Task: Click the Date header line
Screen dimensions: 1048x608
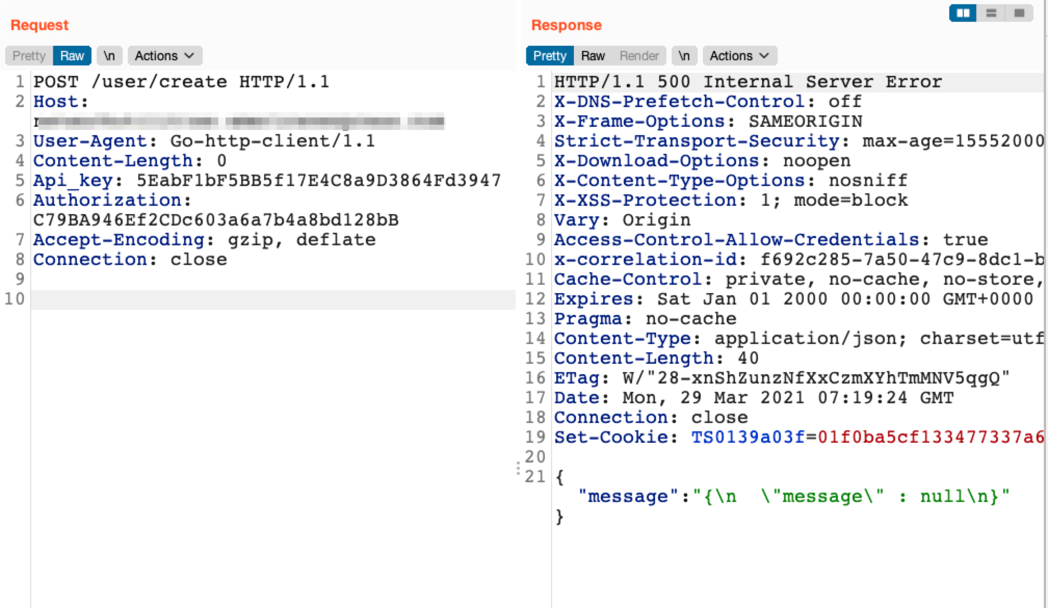Action: click(754, 398)
